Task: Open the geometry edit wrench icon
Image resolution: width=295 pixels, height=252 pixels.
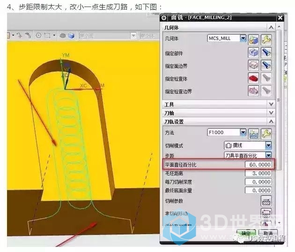Action: [266, 39]
